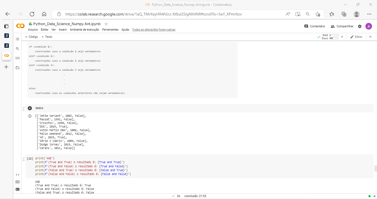Click output row ['Jetta Variant', 2003, False]
This screenshot has height=199, width=377.
click(x=60, y=116)
